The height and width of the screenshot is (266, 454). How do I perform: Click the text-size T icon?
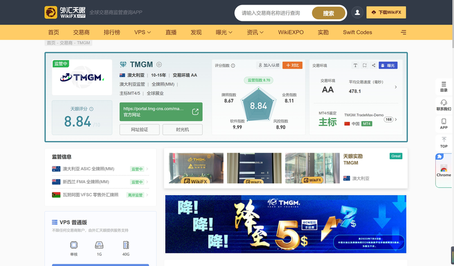pyautogui.click(x=355, y=65)
